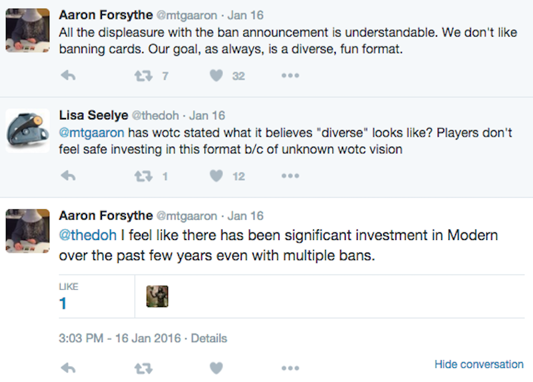
Task: Reply to Lisa Seelye's tweet
Action: point(68,176)
